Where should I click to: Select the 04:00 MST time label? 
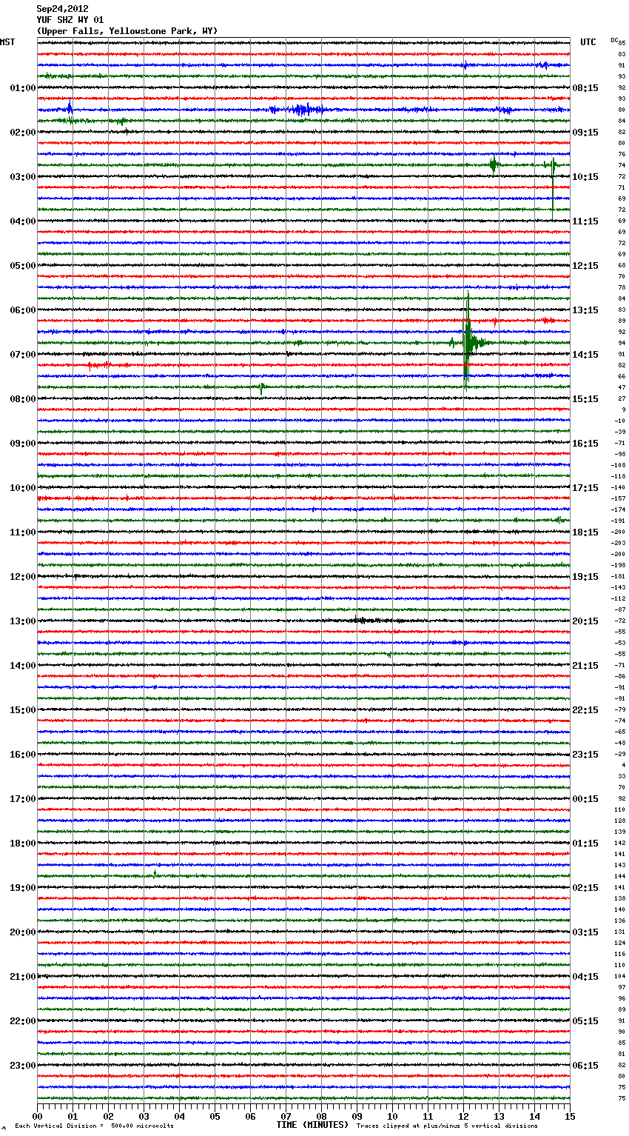(23, 221)
